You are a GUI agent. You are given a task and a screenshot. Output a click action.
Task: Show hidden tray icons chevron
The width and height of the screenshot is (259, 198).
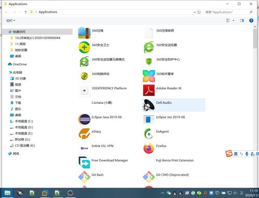[162, 193]
